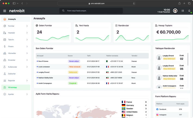The height and width of the screenshot is (118, 193).
Task: Open the form entry for Nour El Imene
Action: (x=43, y=61)
